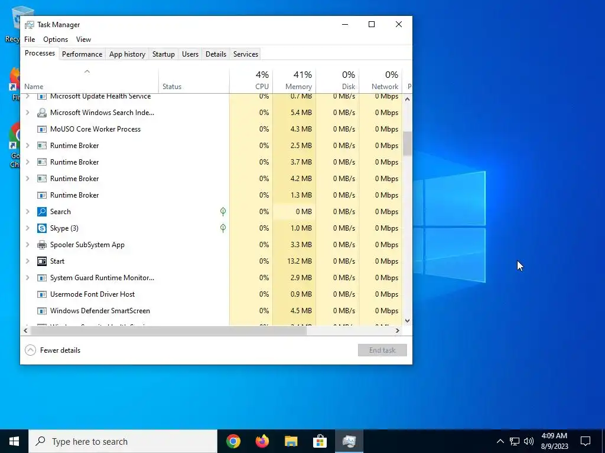
Task: Select the Runtime Broker row using 1.3 MB
Action: [x=211, y=195]
